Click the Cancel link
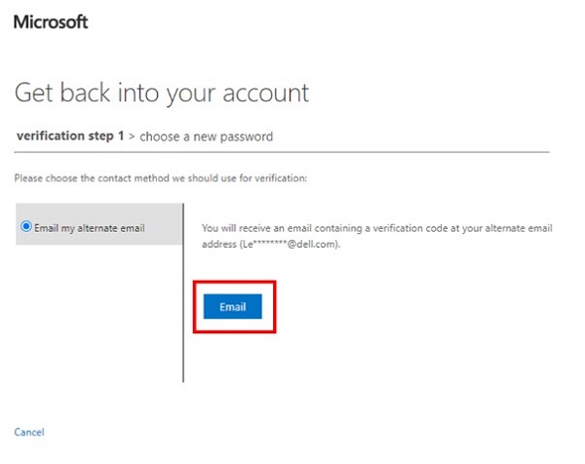 tap(29, 432)
